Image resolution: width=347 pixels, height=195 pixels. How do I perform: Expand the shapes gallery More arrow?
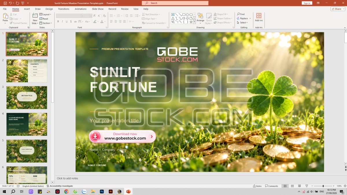pos(195,22)
